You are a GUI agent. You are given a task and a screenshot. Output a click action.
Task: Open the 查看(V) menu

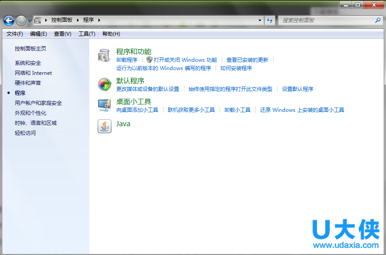(x=63, y=34)
